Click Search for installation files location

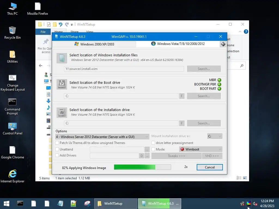click(204, 69)
